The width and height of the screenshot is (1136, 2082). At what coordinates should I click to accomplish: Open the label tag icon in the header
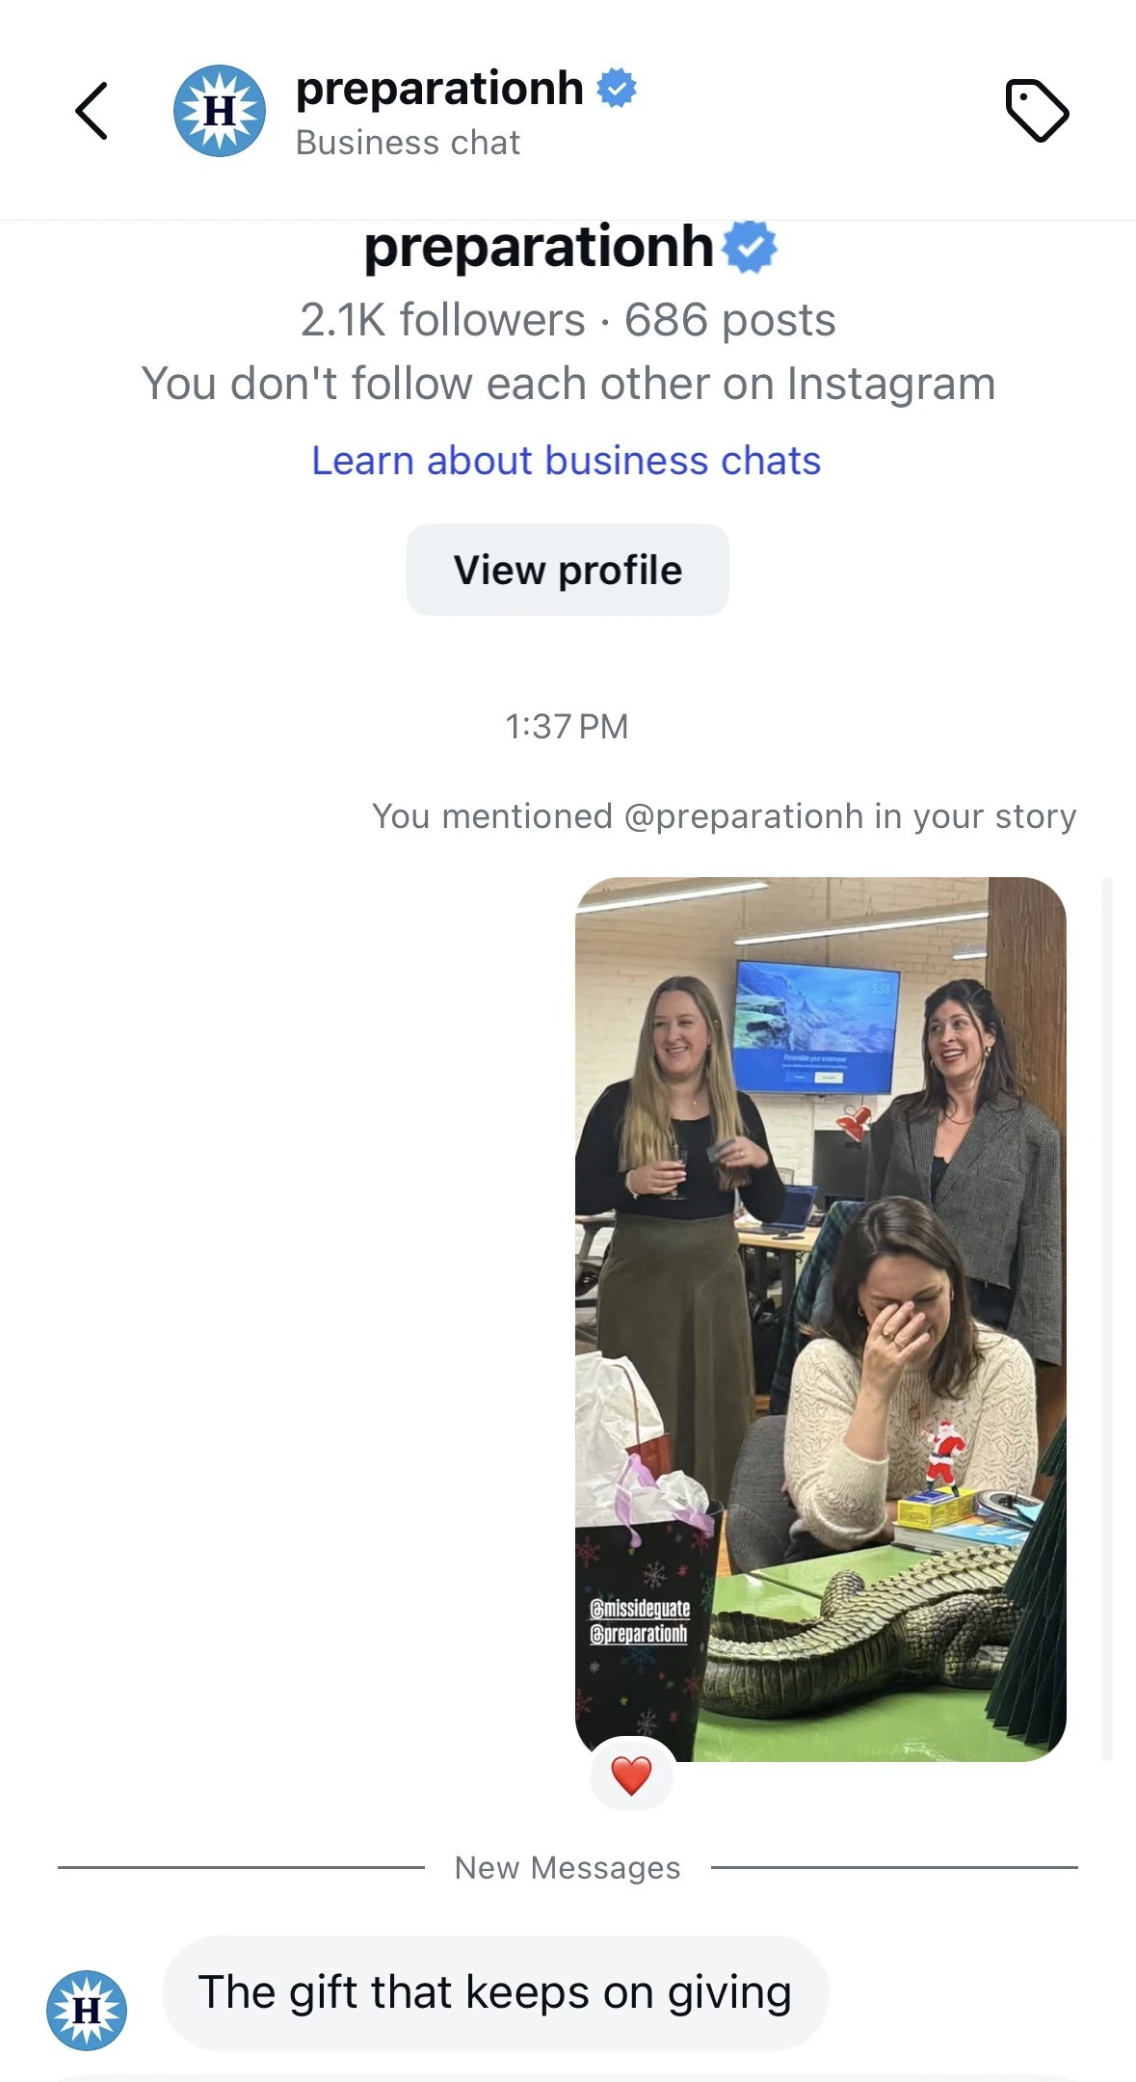pyautogui.click(x=1037, y=111)
